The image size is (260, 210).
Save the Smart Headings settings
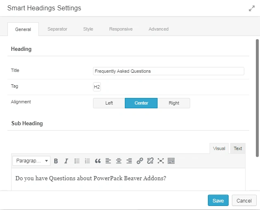(218, 200)
